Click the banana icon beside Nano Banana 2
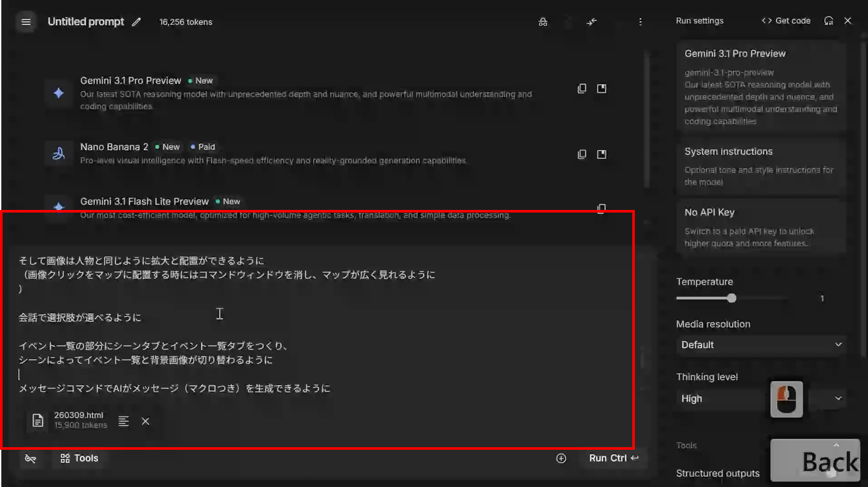This screenshot has height=487, width=868. tap(59, 153)
